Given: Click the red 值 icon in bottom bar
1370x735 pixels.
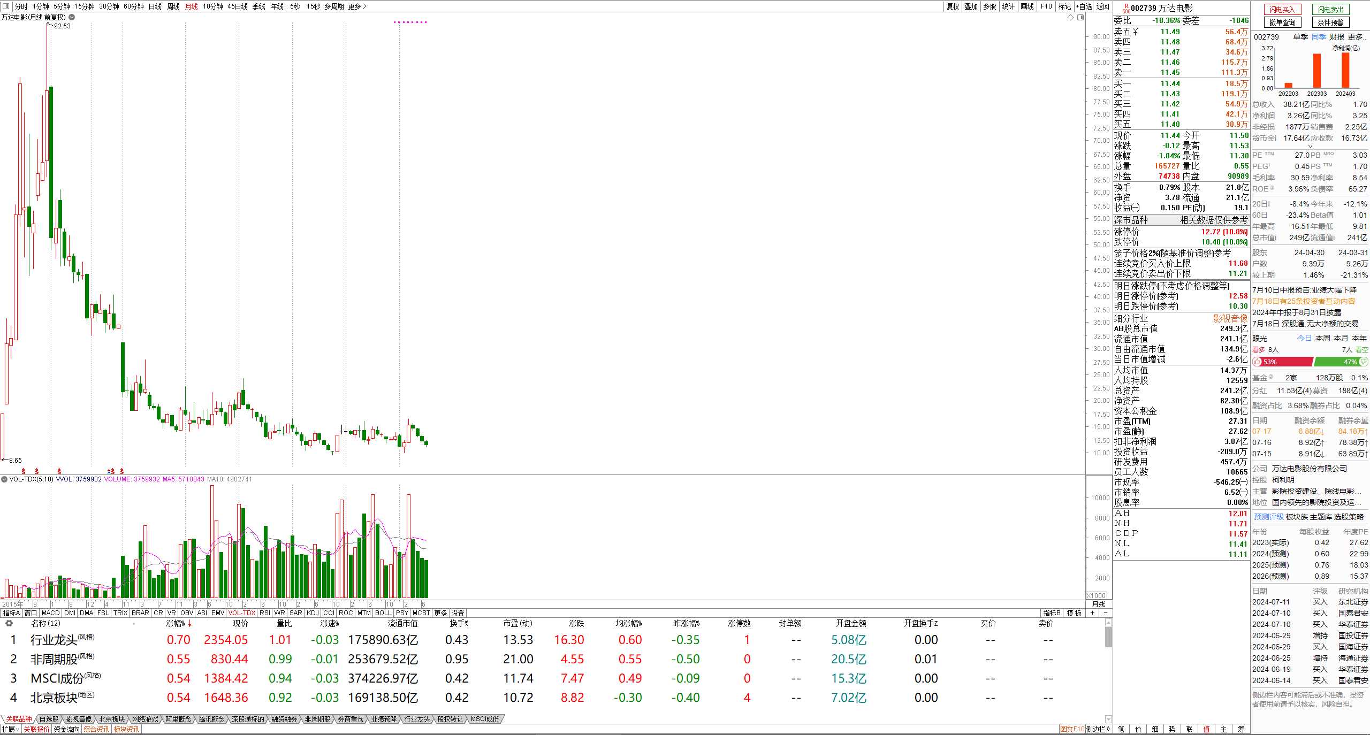Looking at the screenshot, I should (x=1206, y=729).
